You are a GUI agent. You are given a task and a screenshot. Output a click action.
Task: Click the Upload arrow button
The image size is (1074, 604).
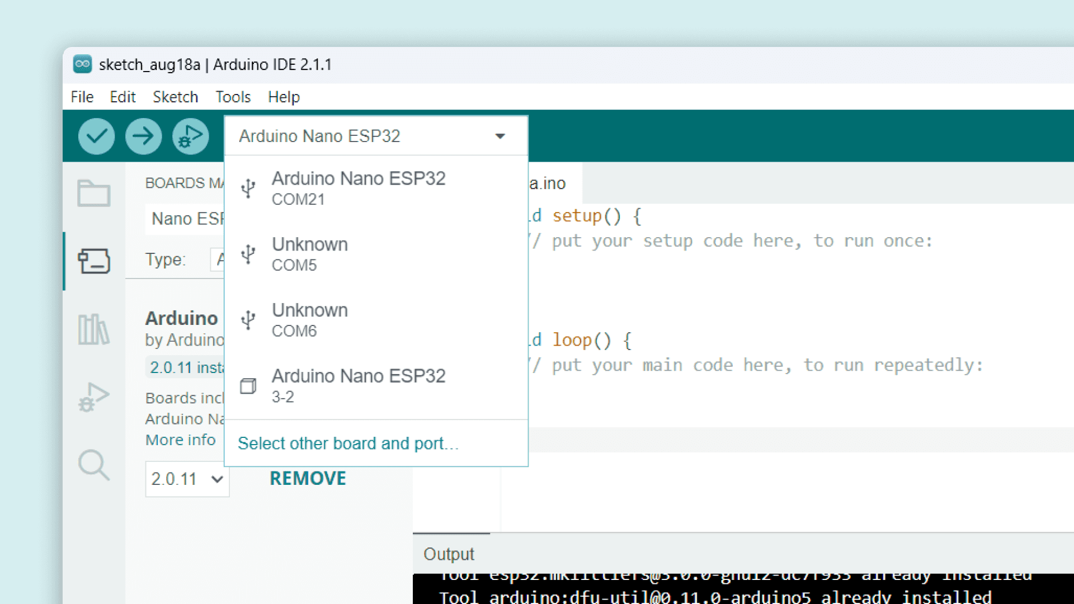(x=143, y=136)
